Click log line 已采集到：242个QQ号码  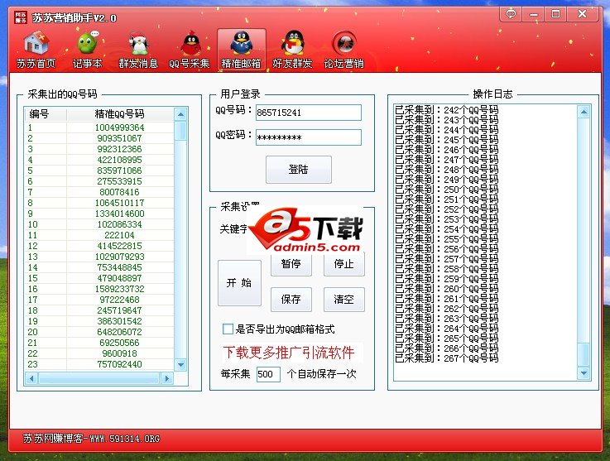pos(447,110)
